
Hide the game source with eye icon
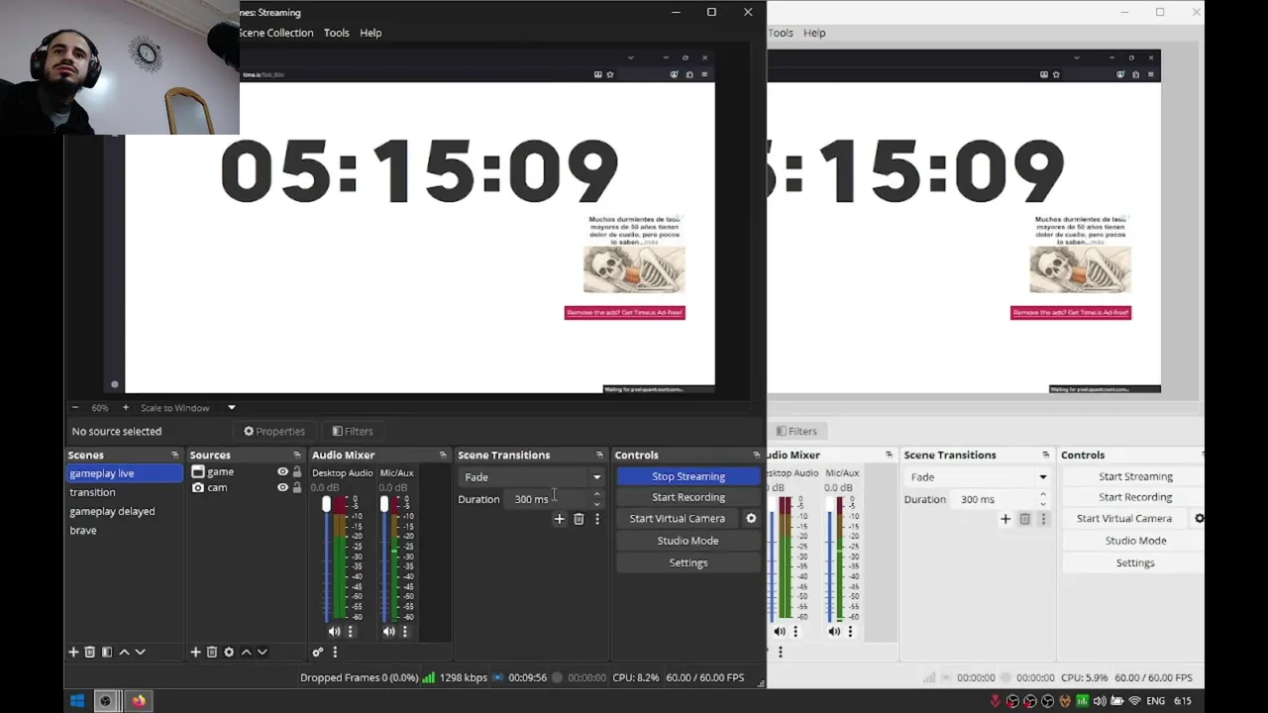[282, 472]
